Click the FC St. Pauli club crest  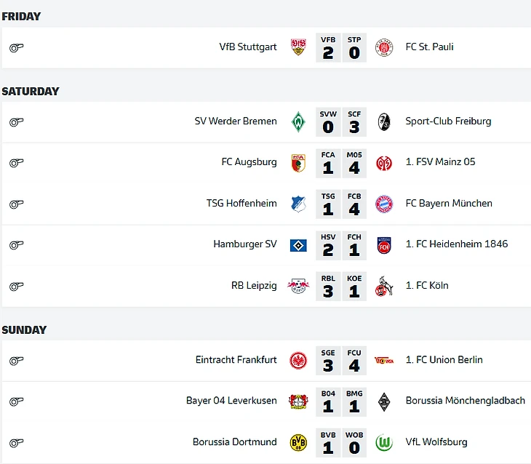[x=384, y=47]
